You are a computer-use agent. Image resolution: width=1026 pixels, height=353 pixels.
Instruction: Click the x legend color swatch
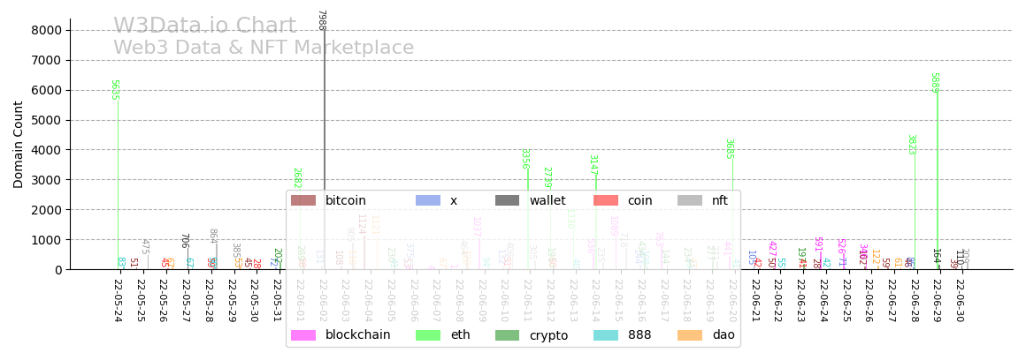pos(428,200)
